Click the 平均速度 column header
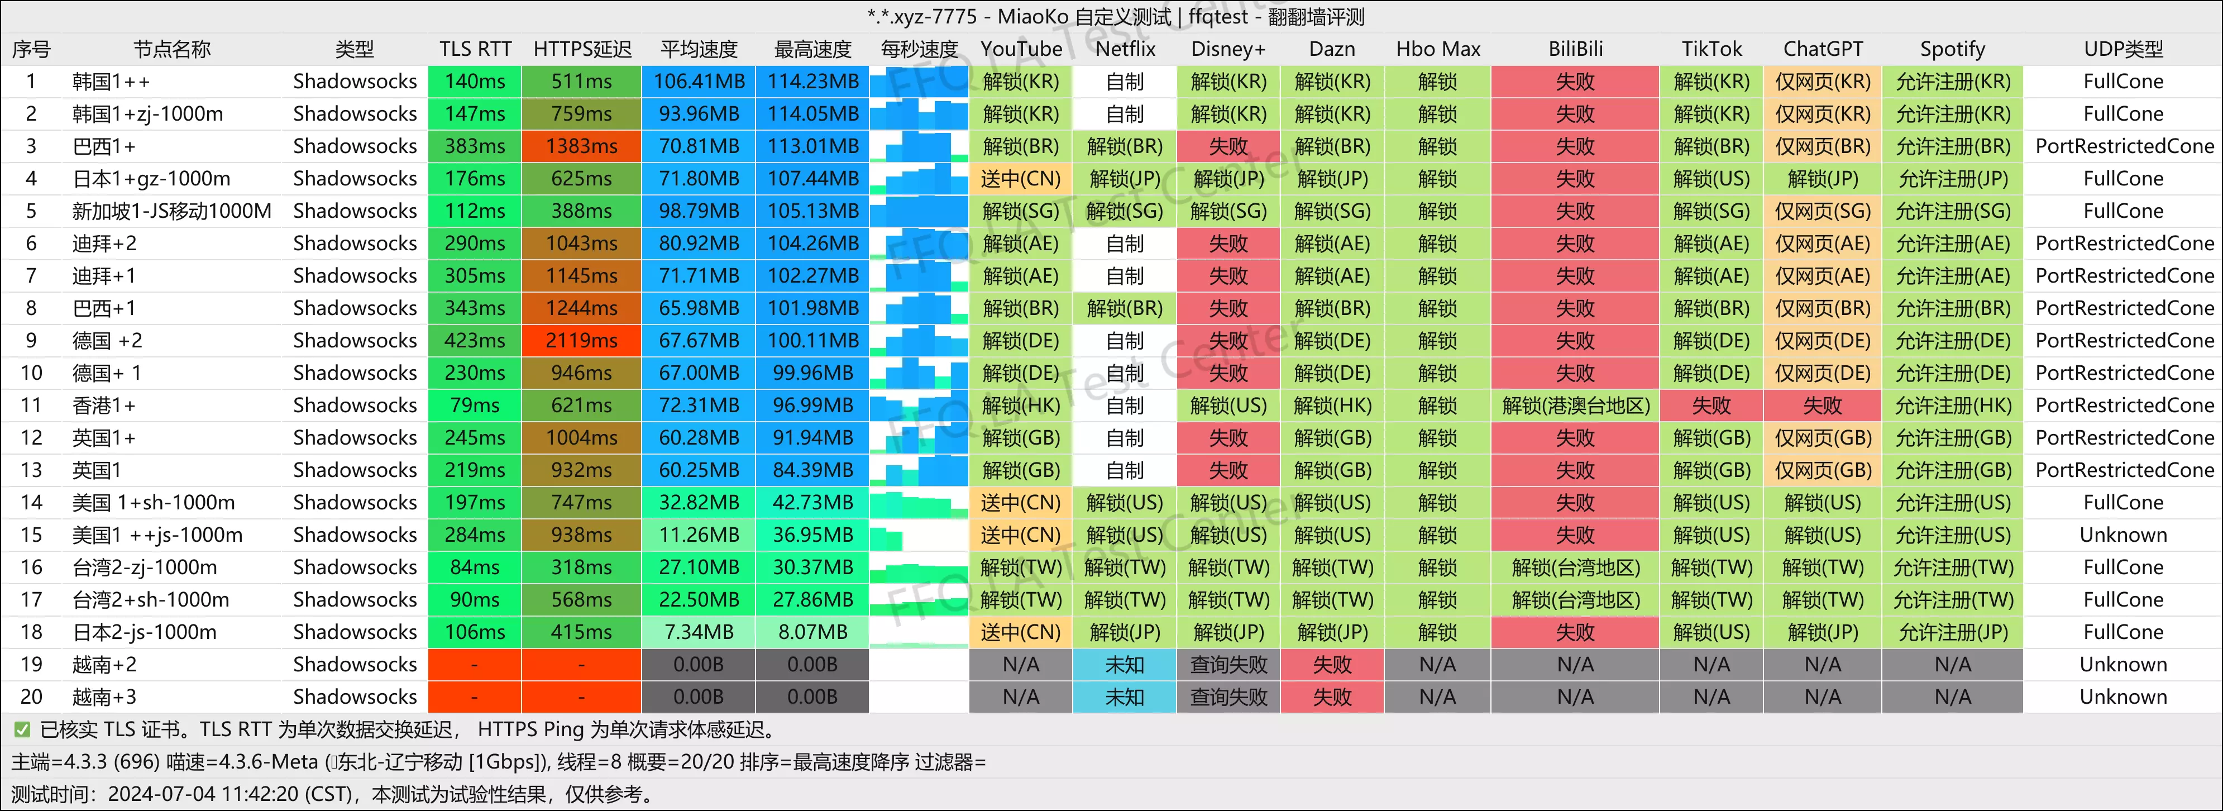 click(698, 49)
